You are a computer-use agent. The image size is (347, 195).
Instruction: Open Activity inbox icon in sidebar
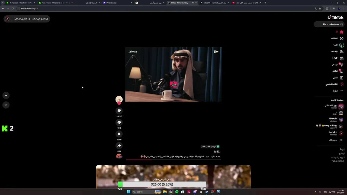coord(342,71)
